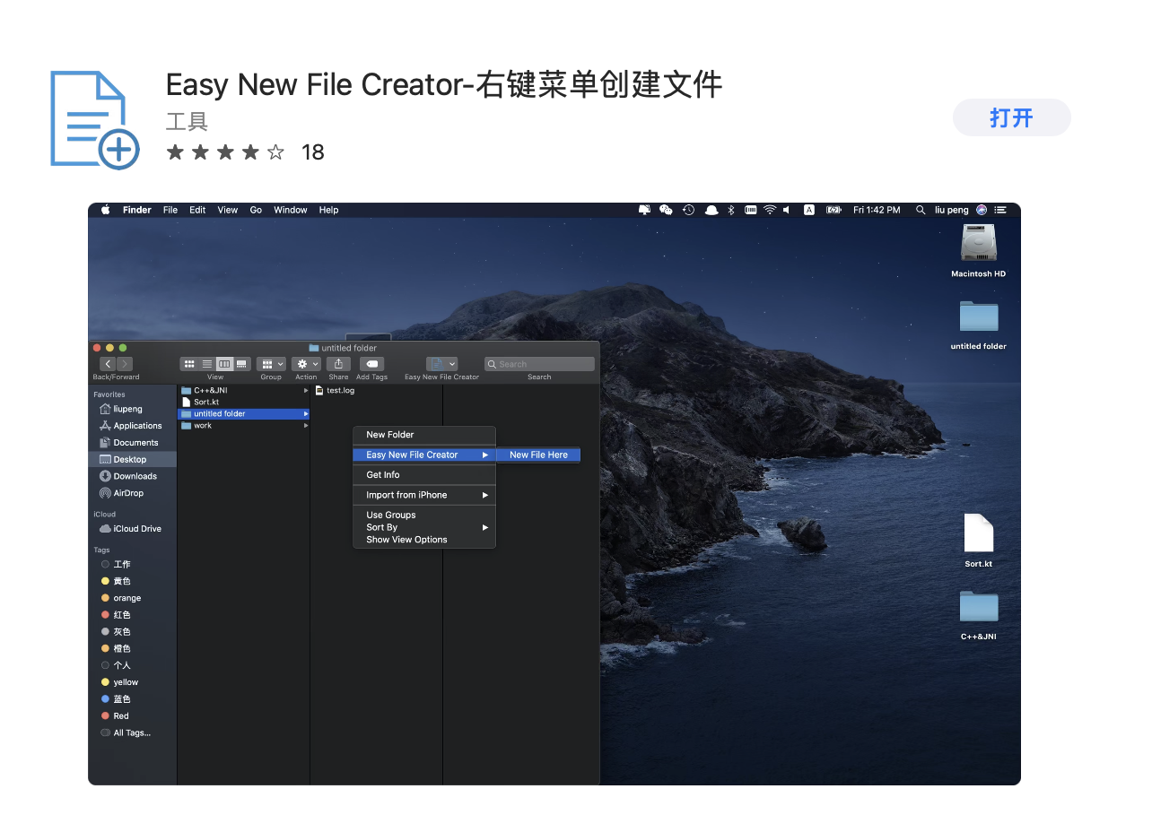Click the Bluetooth menu bar icon
1152x832 pixels.
click(x=730, y=210)
